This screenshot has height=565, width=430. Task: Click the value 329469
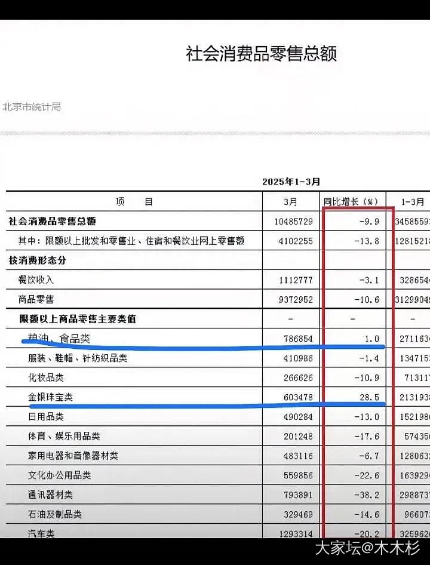[x=298, y=514]
